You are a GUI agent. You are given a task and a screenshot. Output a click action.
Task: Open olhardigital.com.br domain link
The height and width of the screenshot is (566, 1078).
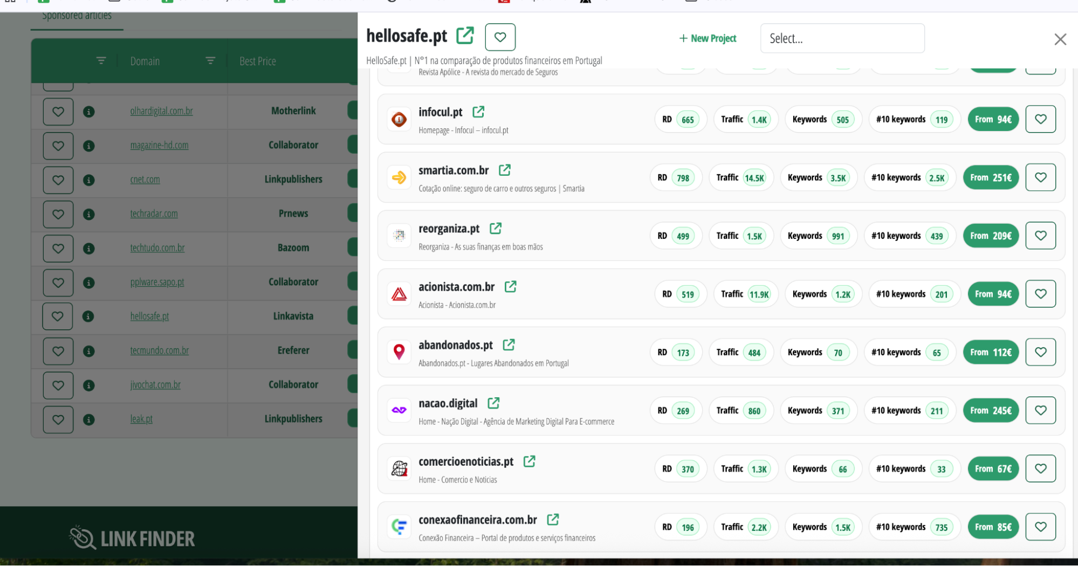[x=161, y=111]
